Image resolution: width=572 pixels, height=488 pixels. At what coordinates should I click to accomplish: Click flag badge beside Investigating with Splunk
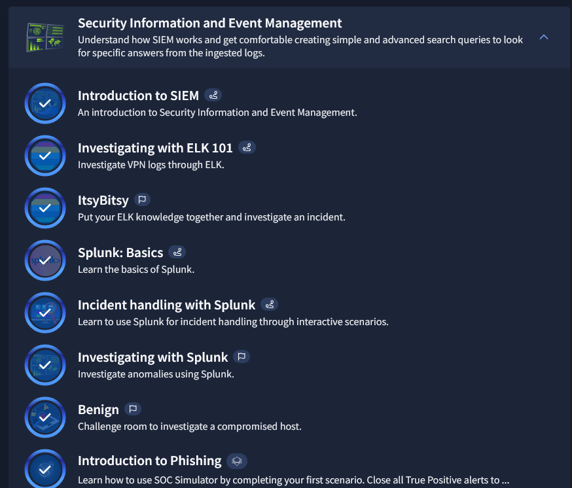pyautogui.click(x=241, y=357)
